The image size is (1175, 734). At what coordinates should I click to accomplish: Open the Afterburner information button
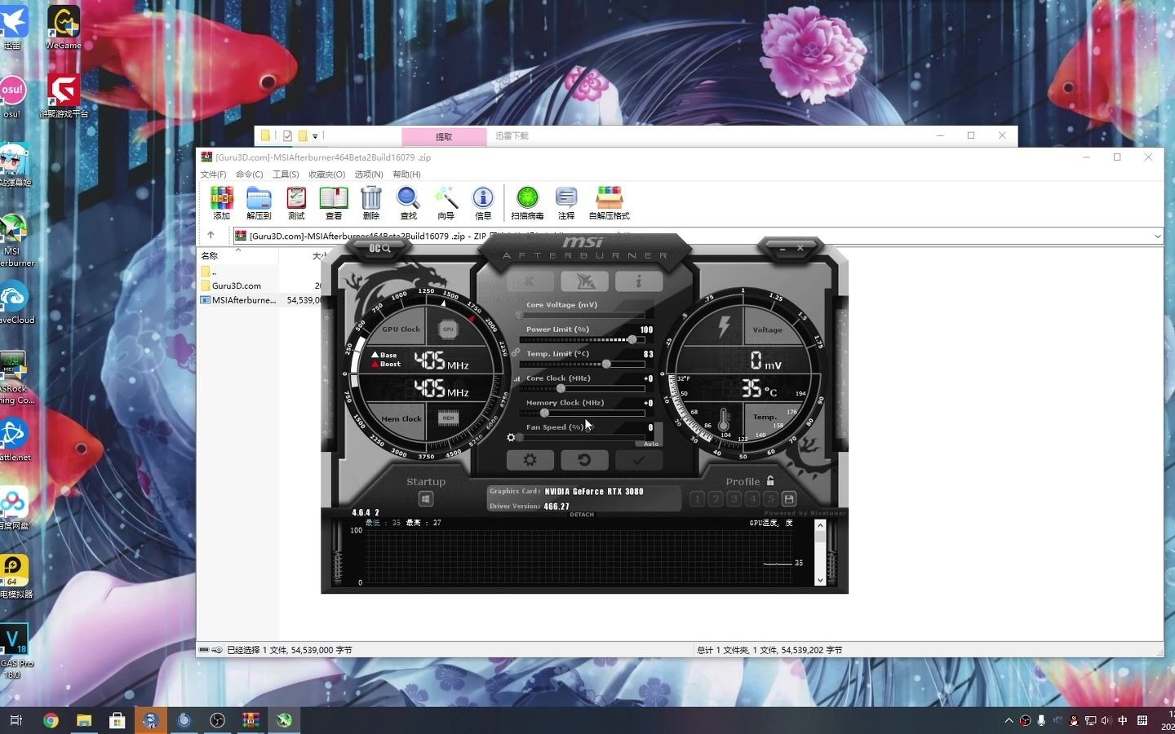(x=639, y=281)
